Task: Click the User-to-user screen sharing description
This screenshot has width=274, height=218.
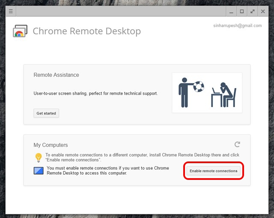Action: click(x=95, y=93)
